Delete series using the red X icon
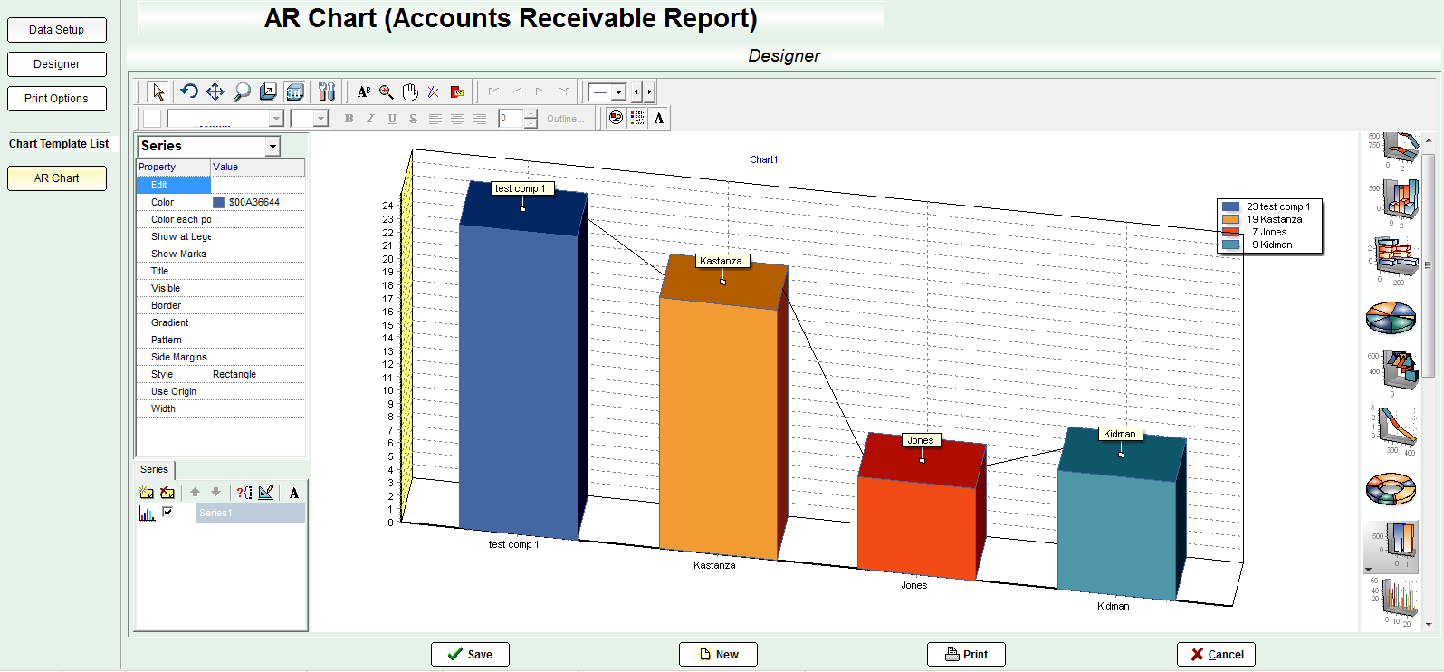The image size is (1444, 672). tap(167, 493)
